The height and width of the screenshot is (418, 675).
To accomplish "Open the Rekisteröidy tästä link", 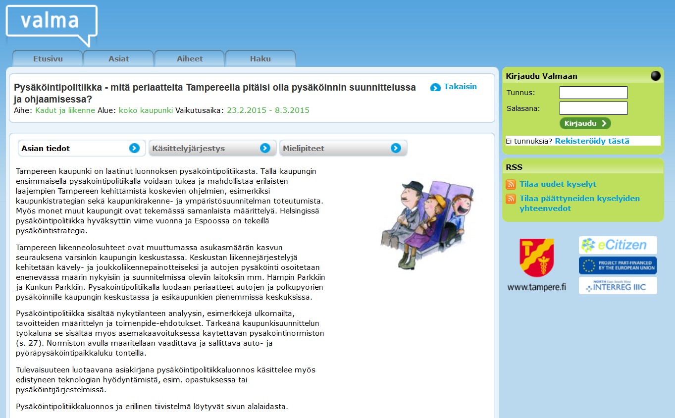I will tap(592, 141).
